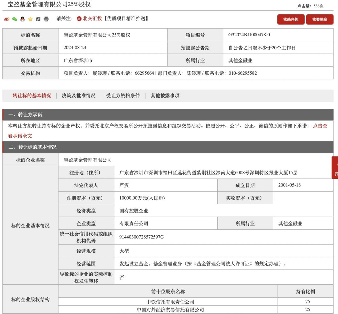Click credit code 91440300728572597G
Screen dimensions: 338x314
(x=141, y=237)
